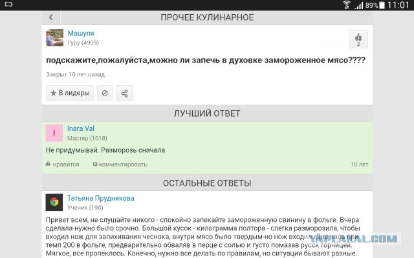Go back using the left chevron arrow
The height and width of the screenshot is (258, 414).
51,17
